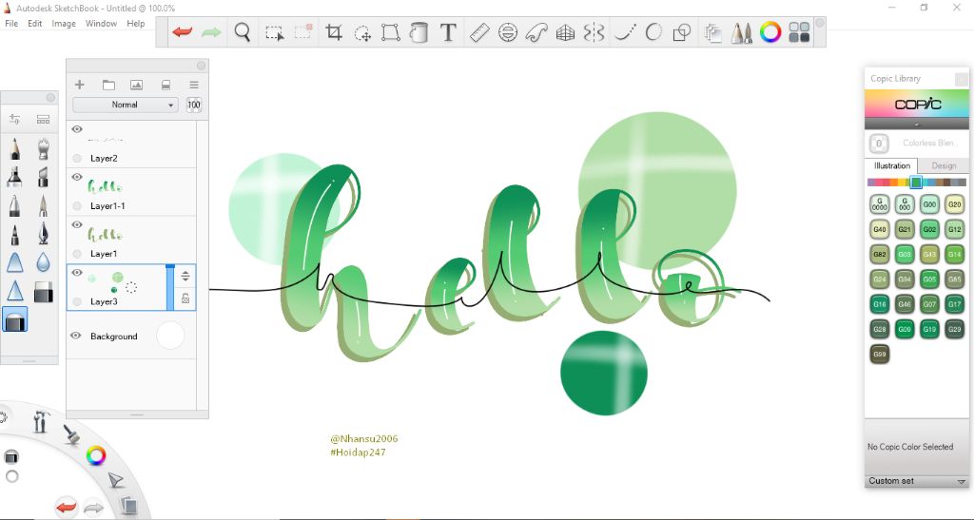Select the Layer1-1 thumbnail

105,185
